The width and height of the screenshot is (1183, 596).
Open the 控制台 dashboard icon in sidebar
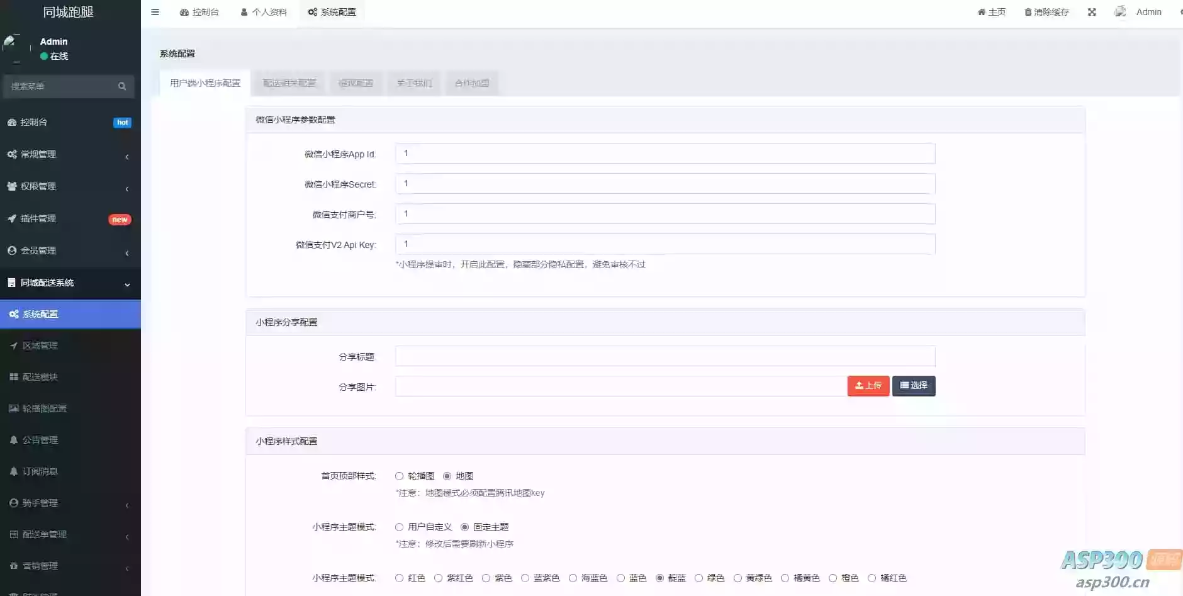pyautogui.click(x=12, y=122)
